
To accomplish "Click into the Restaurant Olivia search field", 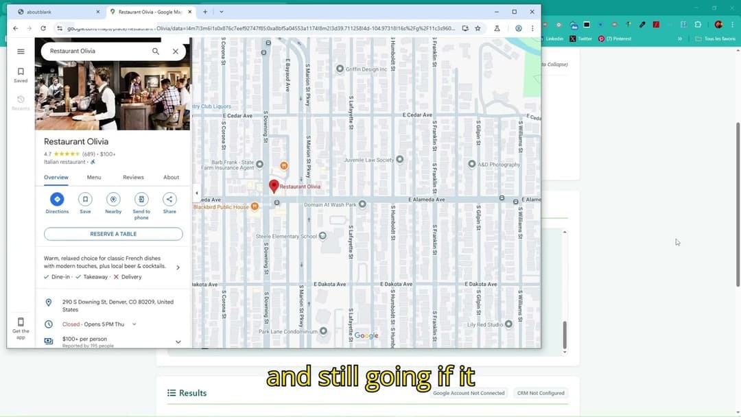I will click(97, 51).
